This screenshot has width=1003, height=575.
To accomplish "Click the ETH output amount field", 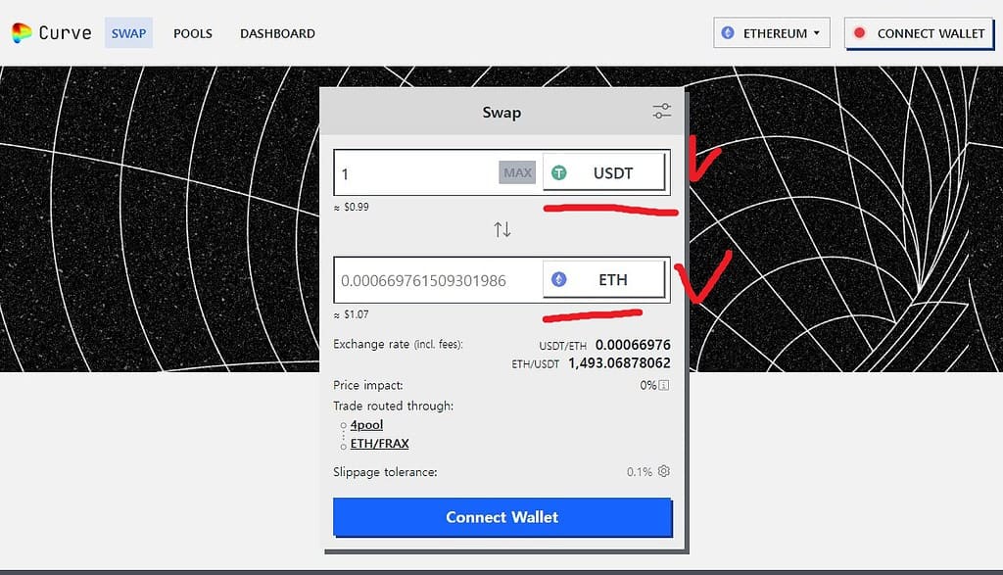I will (438, 280).
